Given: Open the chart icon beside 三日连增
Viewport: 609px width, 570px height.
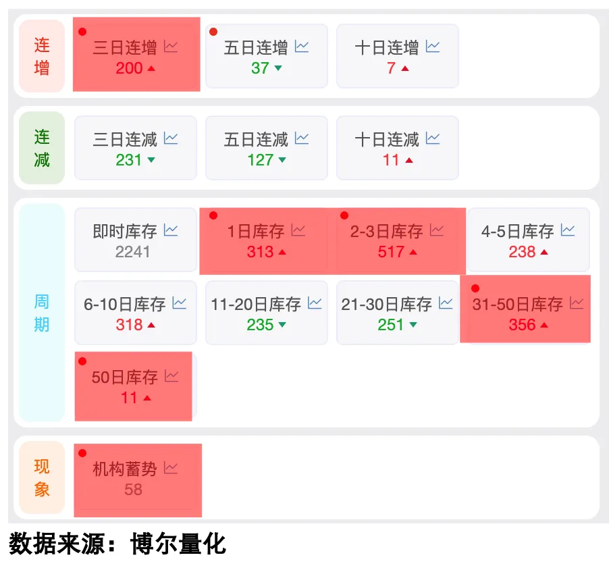Looking at the screenshot, I should tap(171, 47).
